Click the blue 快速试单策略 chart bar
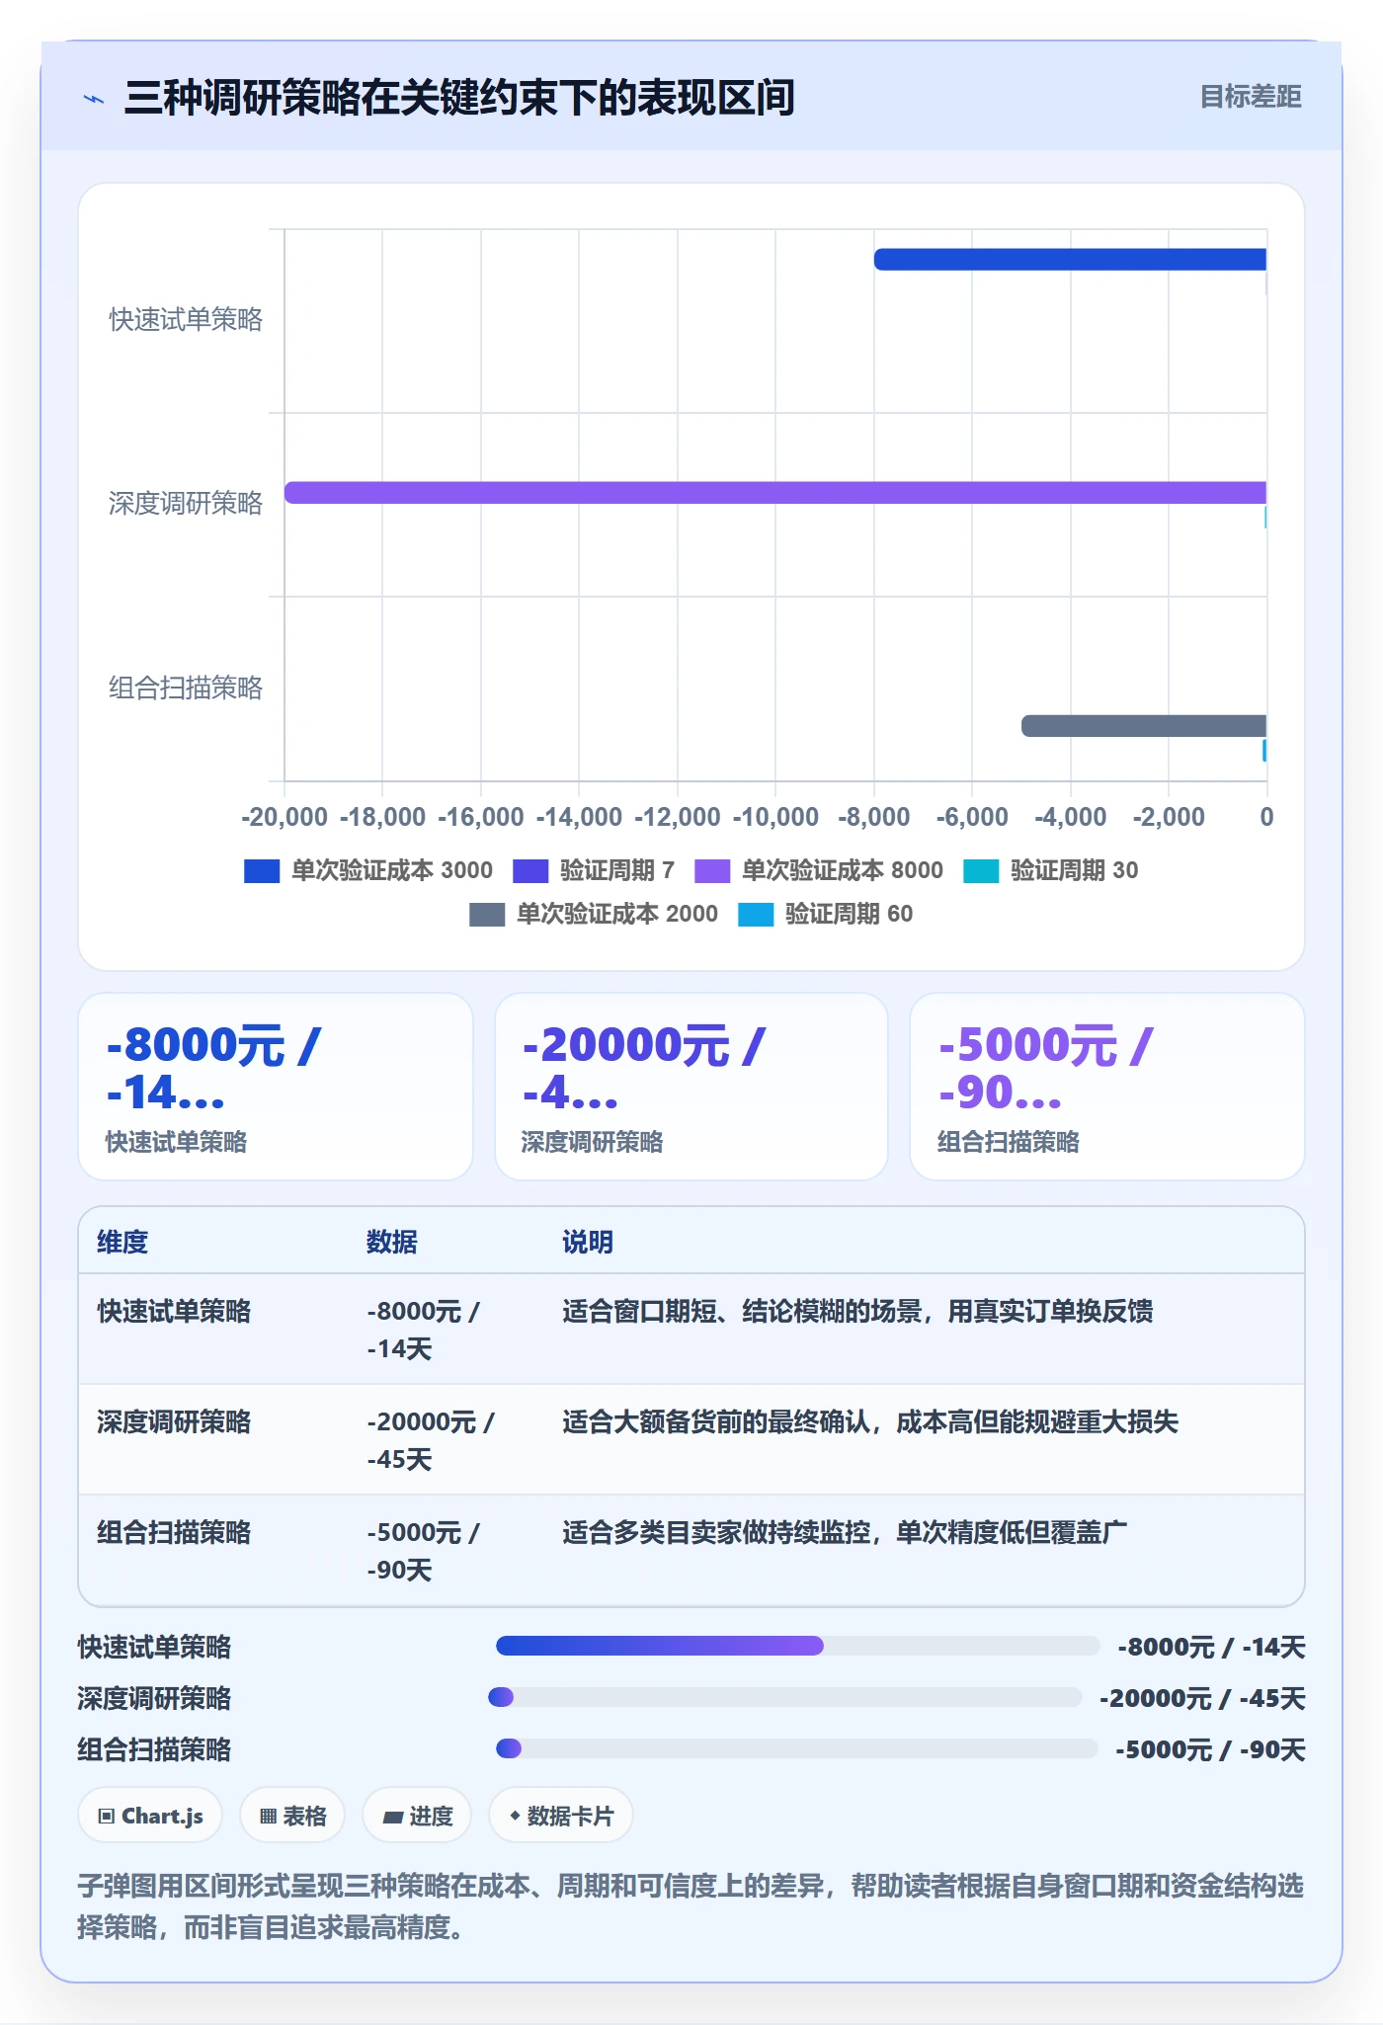 pos(1070,260)
